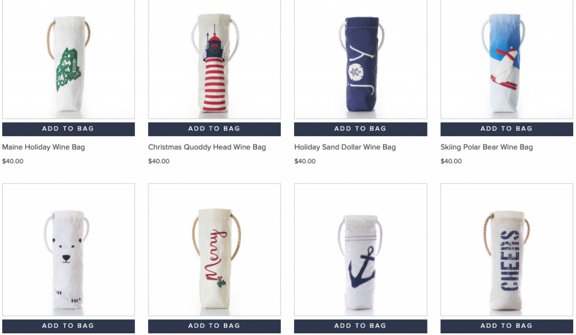Open the Merry holly wine bag image
Screen dimensions: 576x335
point(214,249)
